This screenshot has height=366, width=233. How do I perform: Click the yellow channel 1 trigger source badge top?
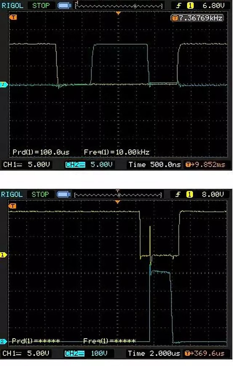coord(191,5)
